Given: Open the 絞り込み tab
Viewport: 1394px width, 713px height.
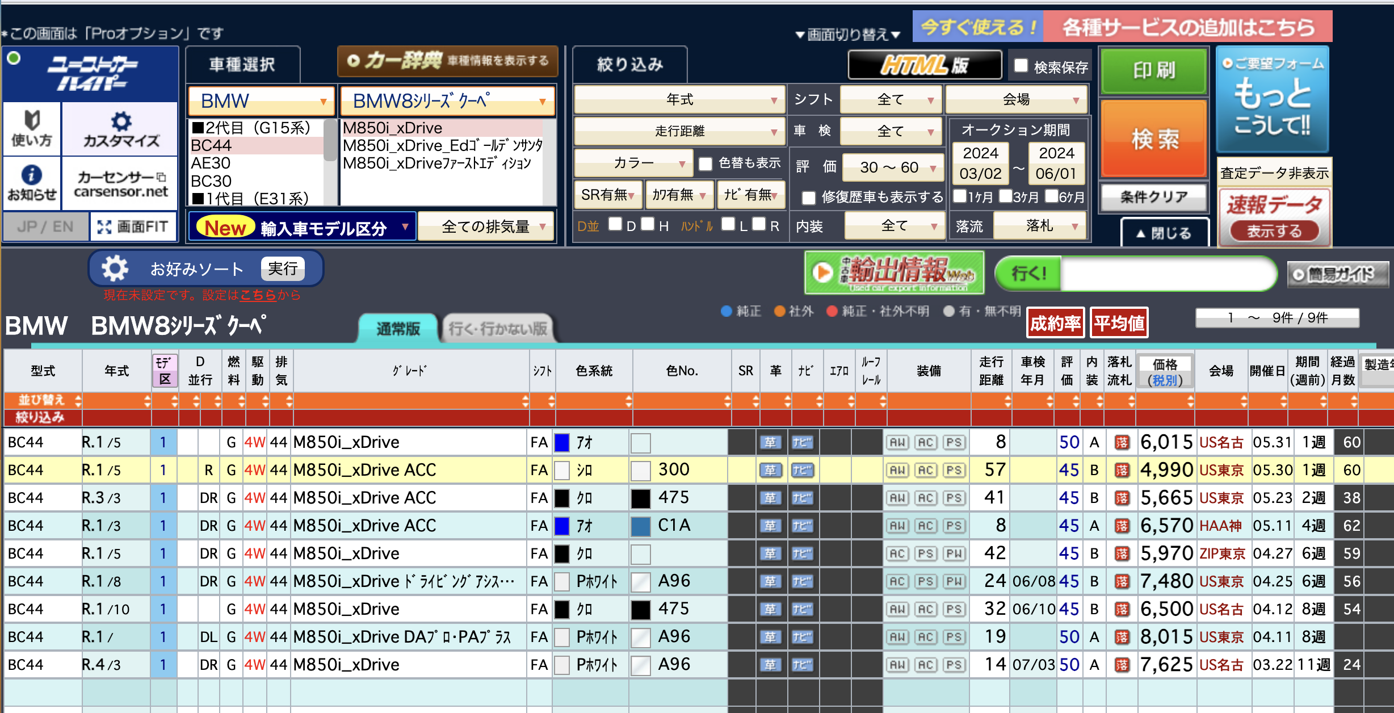Looking at the screenshot, I should pyautogui.click(x=630, y=65).
